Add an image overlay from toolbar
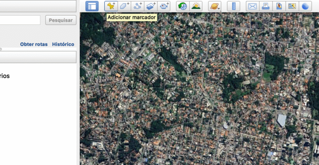The height and width of the screenshot is (165, 319). (x=150, y=6)
